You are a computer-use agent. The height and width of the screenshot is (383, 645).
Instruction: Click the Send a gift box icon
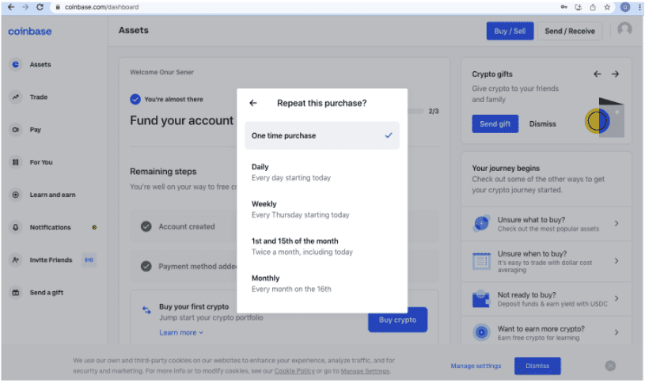click(x=16, y=293)
